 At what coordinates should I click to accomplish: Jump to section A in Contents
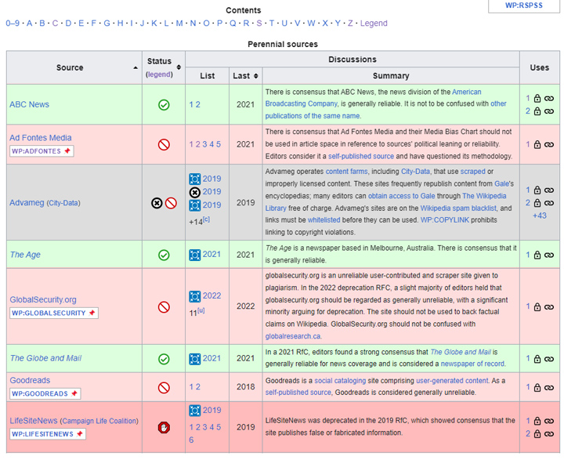coord(30,24)
